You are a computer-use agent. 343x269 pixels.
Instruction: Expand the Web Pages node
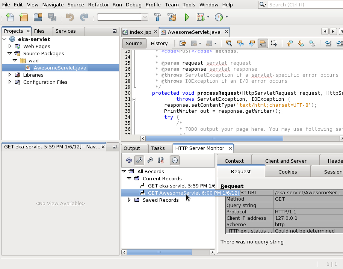pos(10,46)
